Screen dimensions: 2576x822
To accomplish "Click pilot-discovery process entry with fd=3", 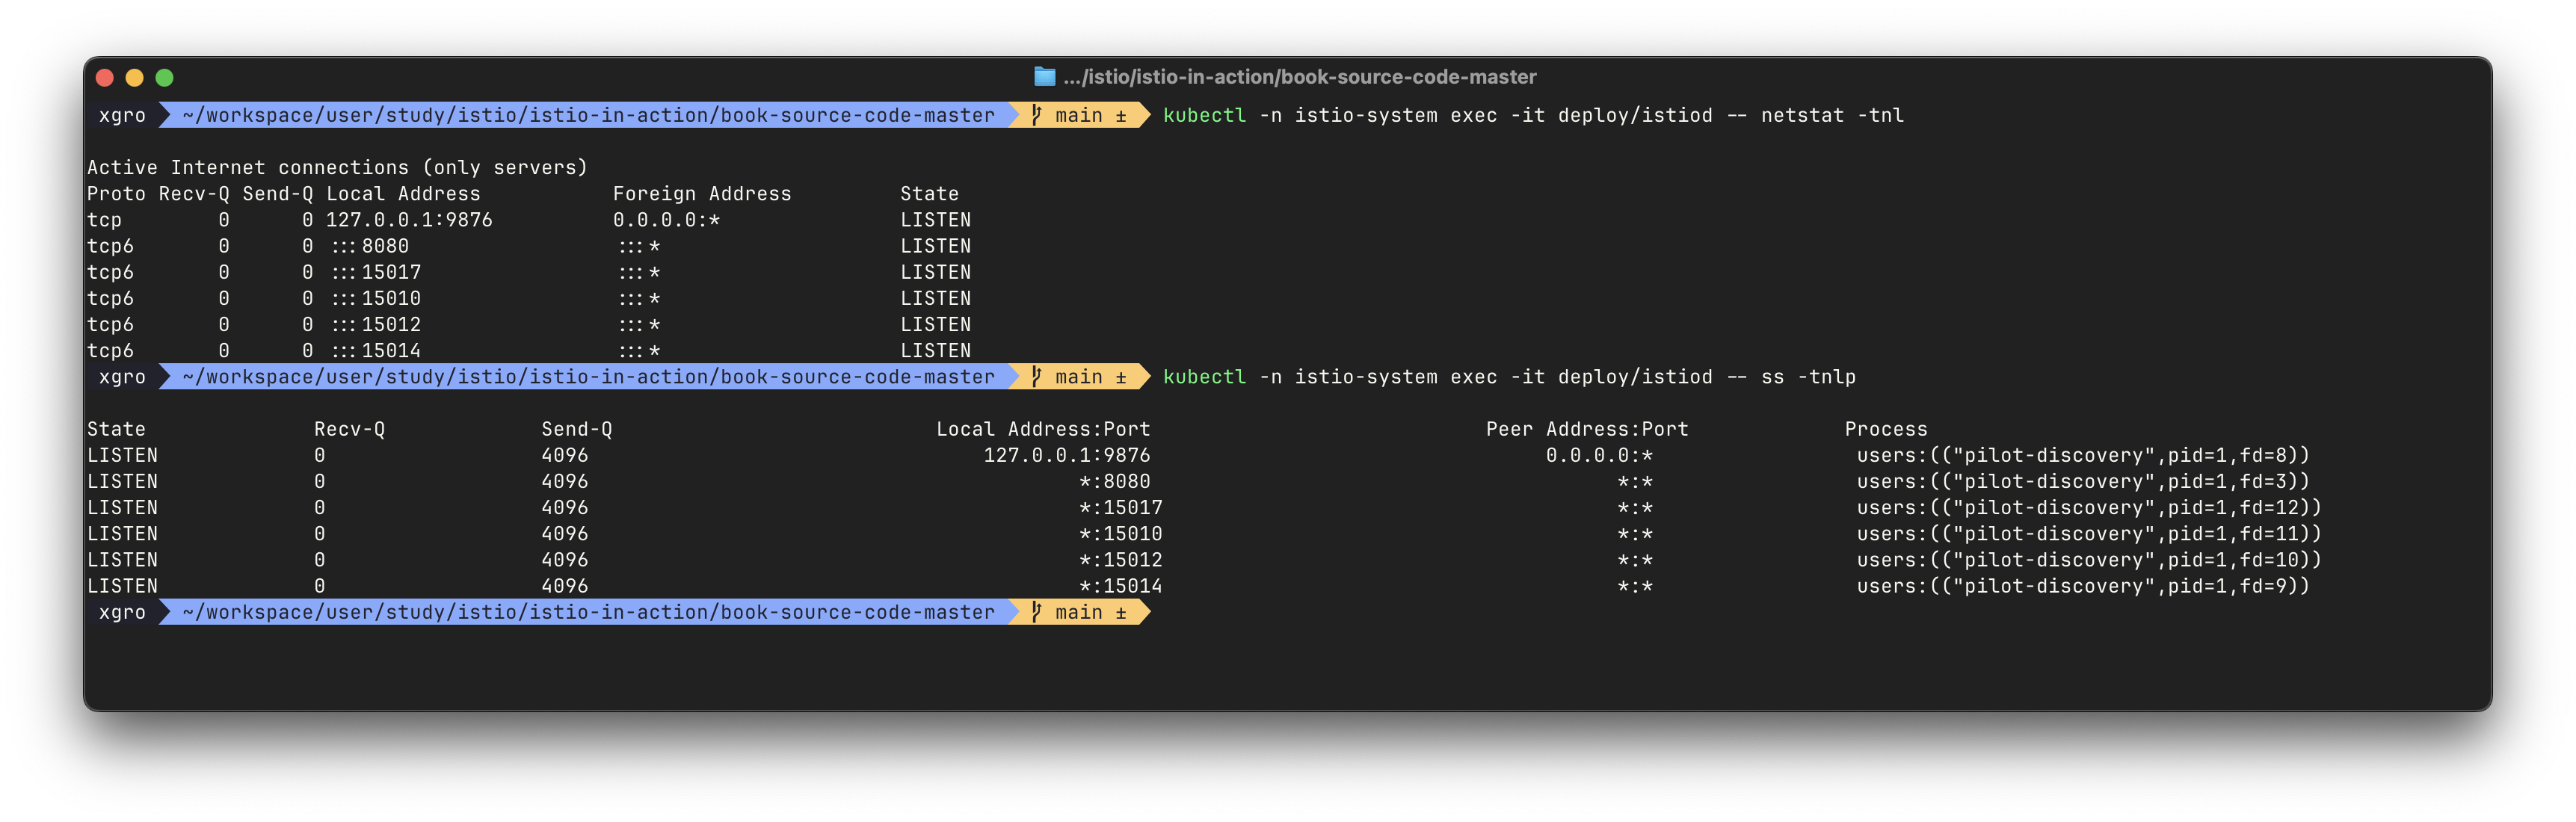I will (x=2084, y=481).
